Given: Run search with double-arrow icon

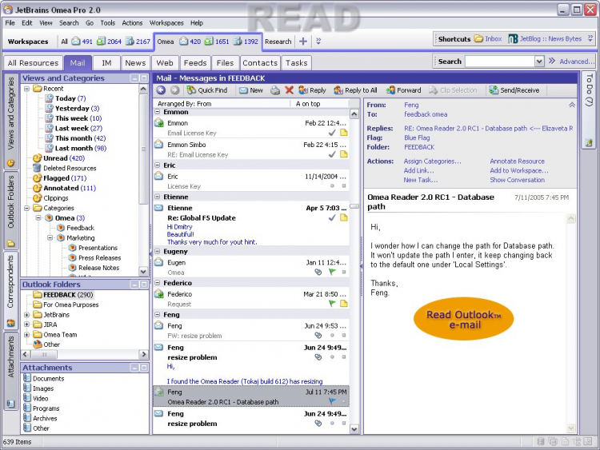Looking at the screenshot, I should point(552,61).
